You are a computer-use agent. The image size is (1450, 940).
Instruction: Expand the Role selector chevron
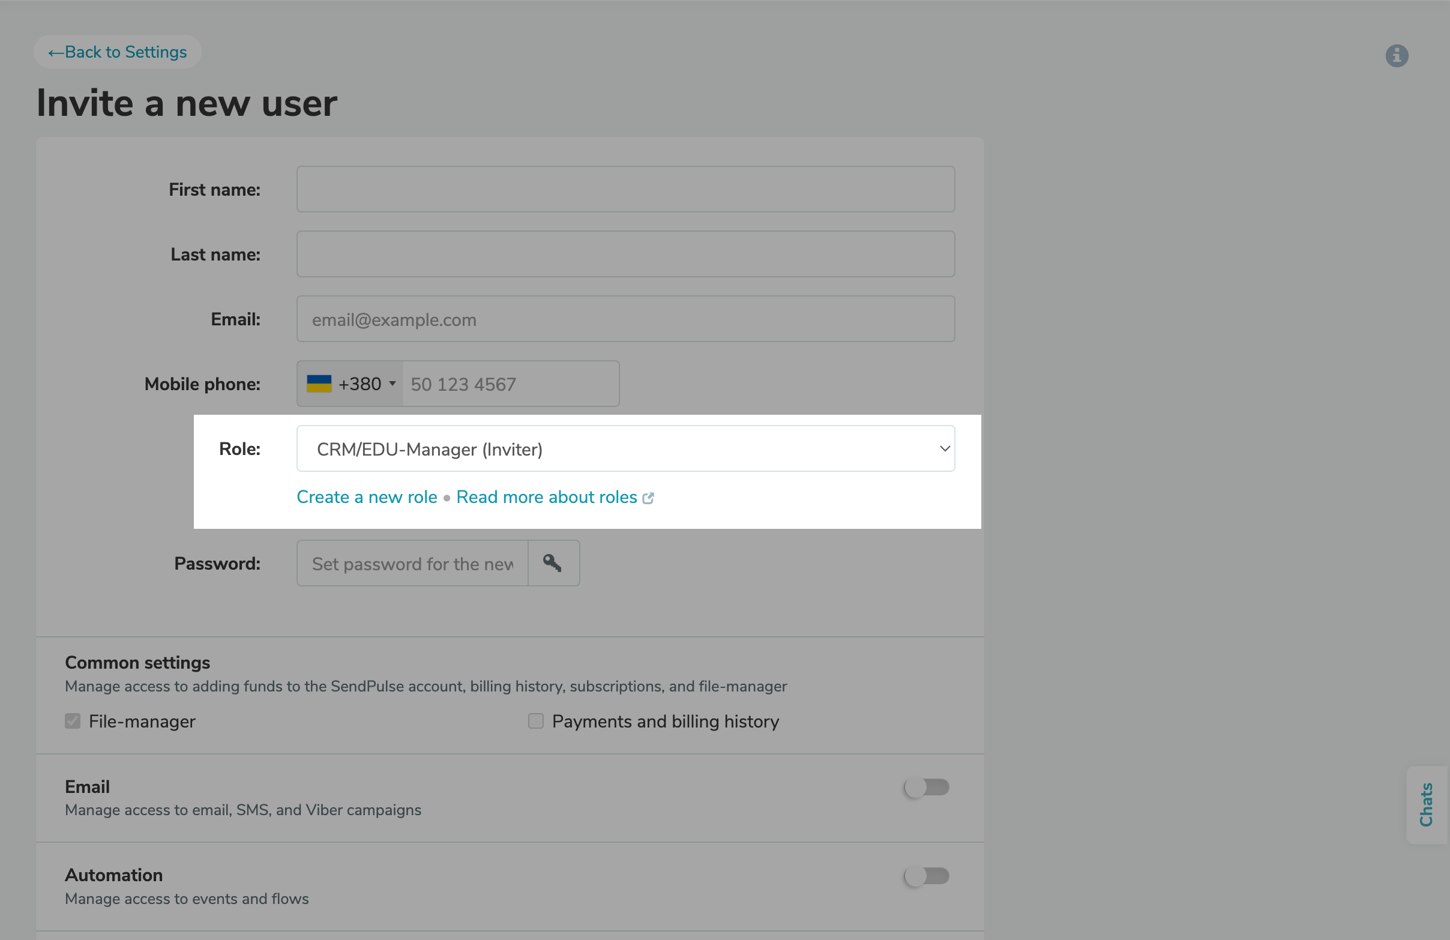point(945,448)
